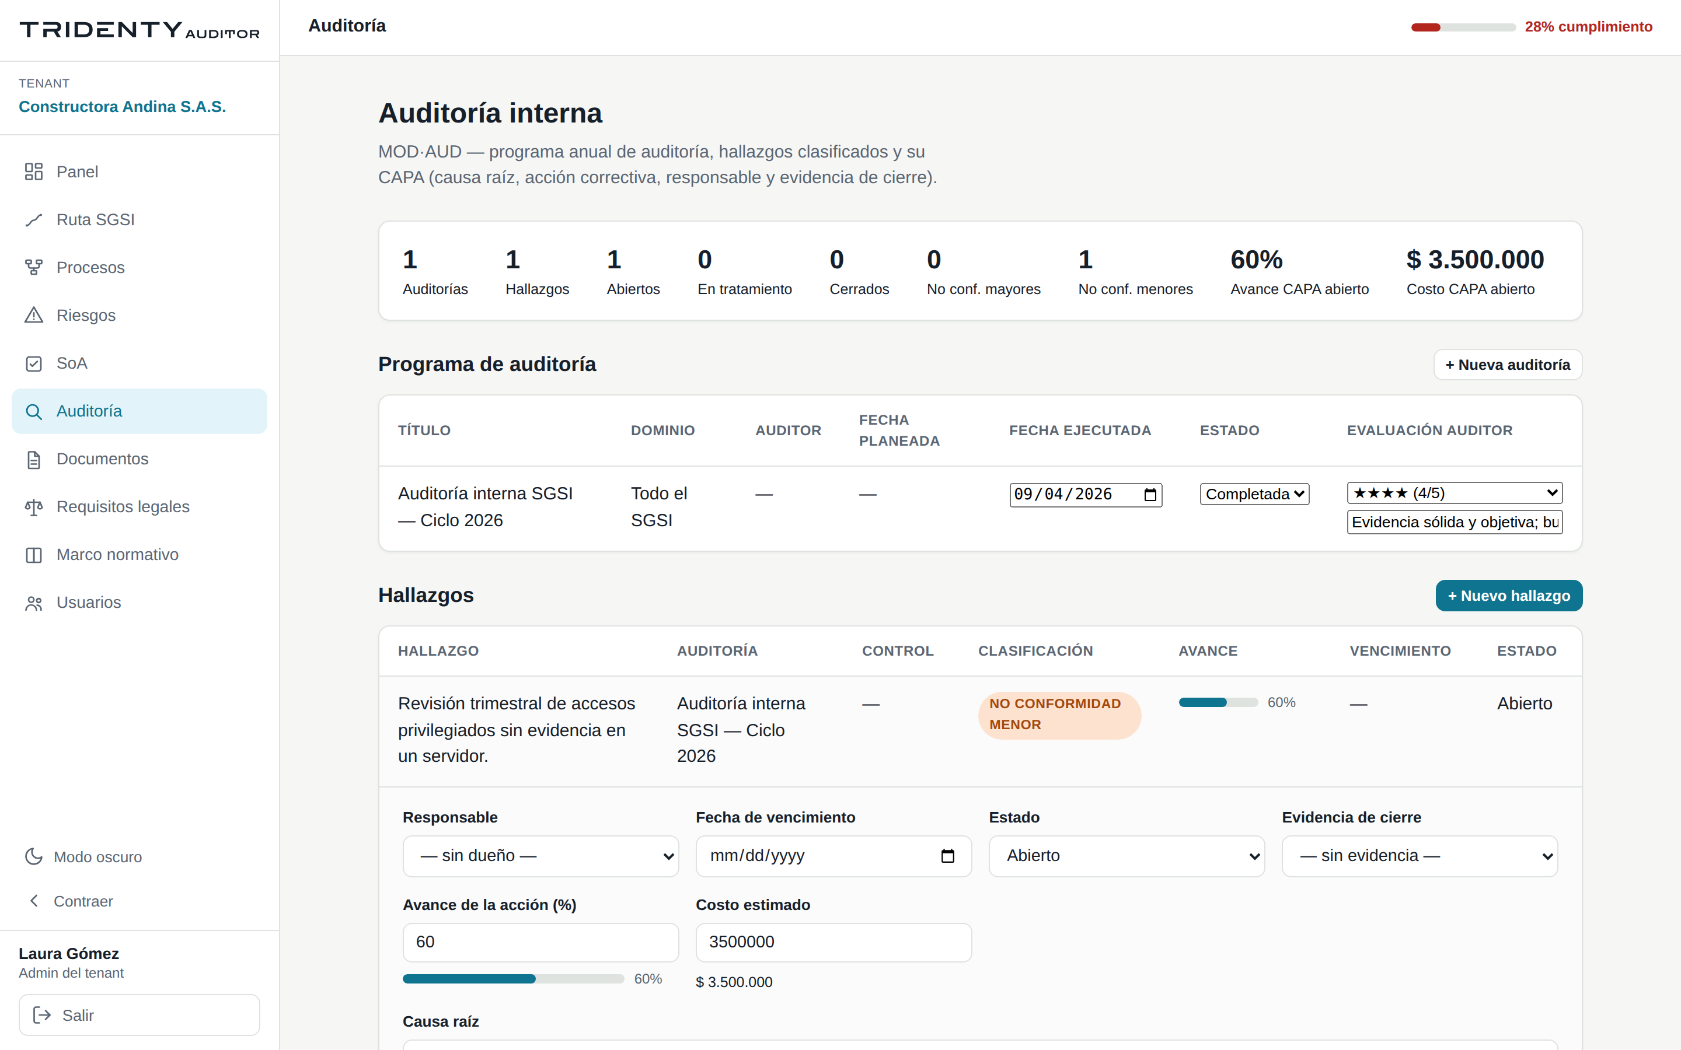Image resolution: width=1681 pixels, height=1050 pixels.
Task: Go to Riesgos in the sidebar
Action: click(x=139, y=315)
